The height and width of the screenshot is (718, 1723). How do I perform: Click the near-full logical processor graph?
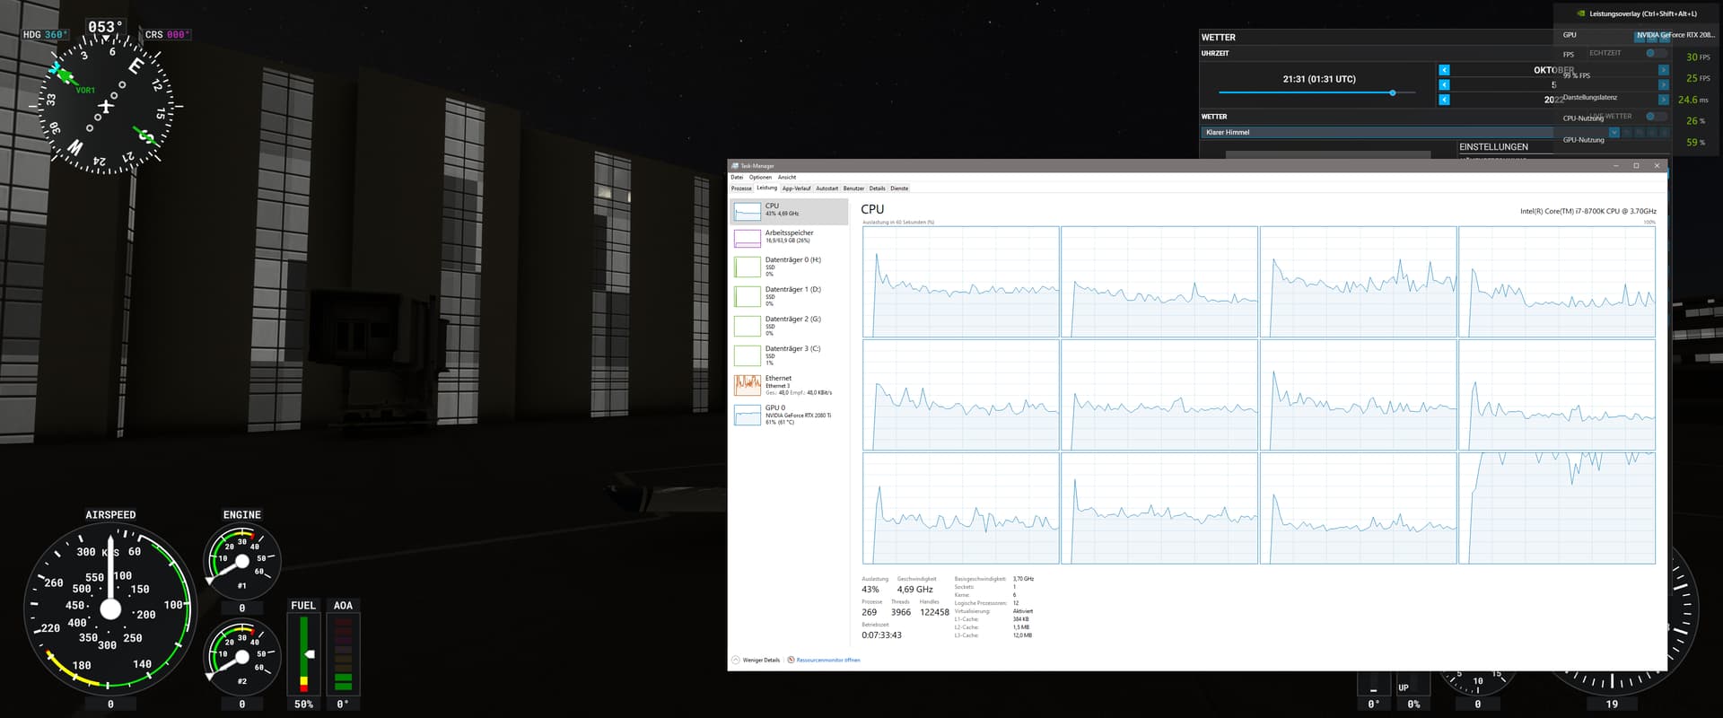point(1557,508)
